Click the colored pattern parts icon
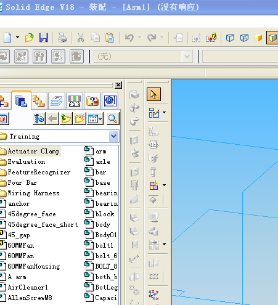The width and height of the screenshot is (278, 305). [153, 185]
